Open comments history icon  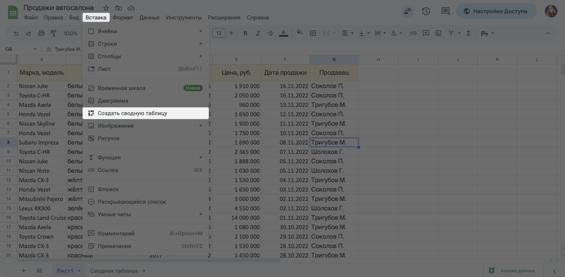pos(445,11)
